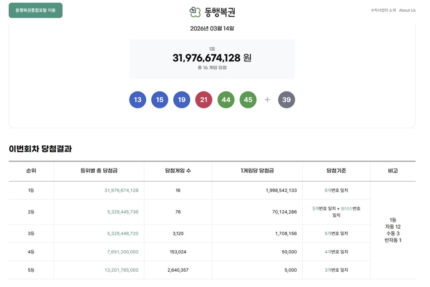Click the 1등 prize amount 31,976,674,128 원

(x=212, y=58)
